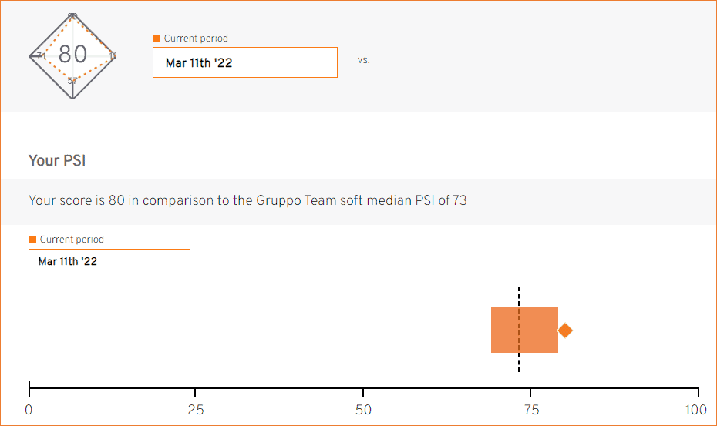Click the dashed median line at 73
This screenshot has height=426, width=717.
point(519,329)
